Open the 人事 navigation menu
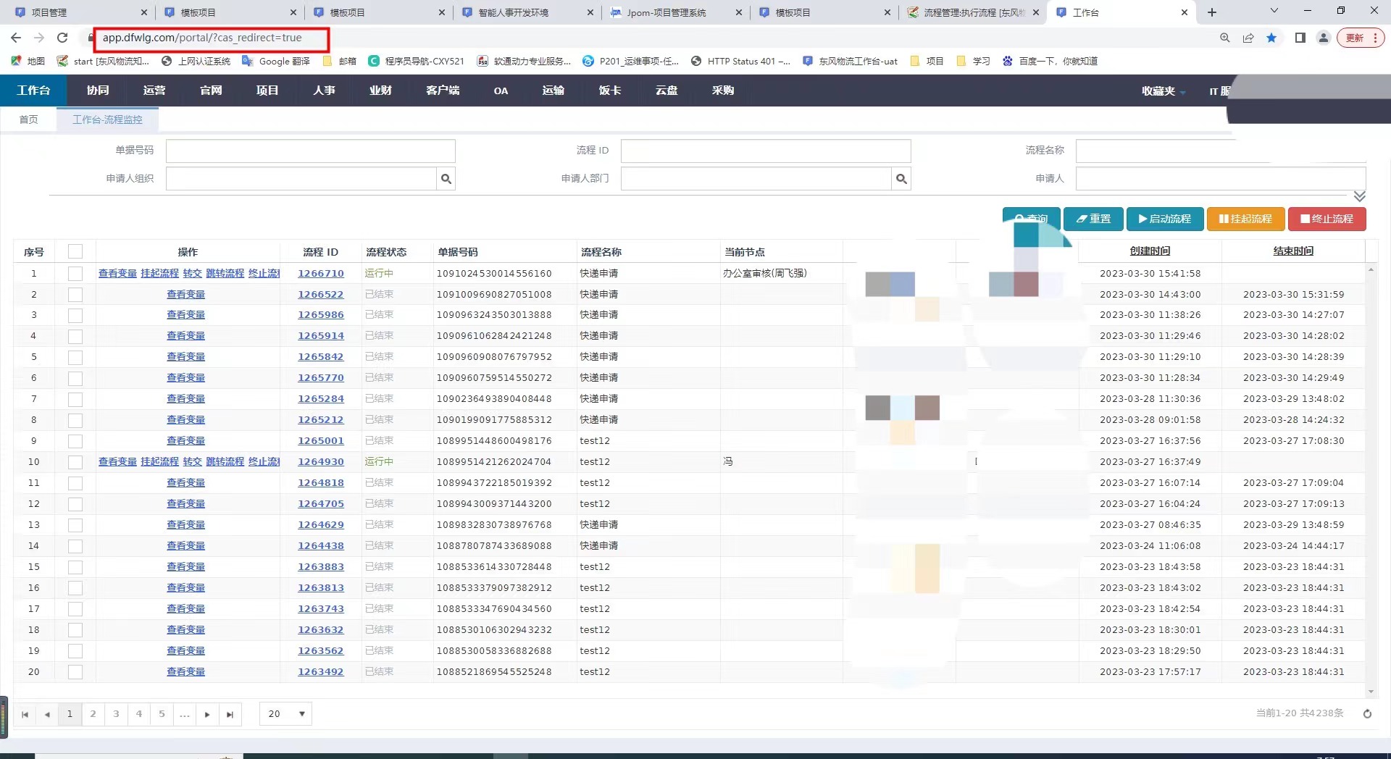Screen dimensions: 1391x759 324,91
